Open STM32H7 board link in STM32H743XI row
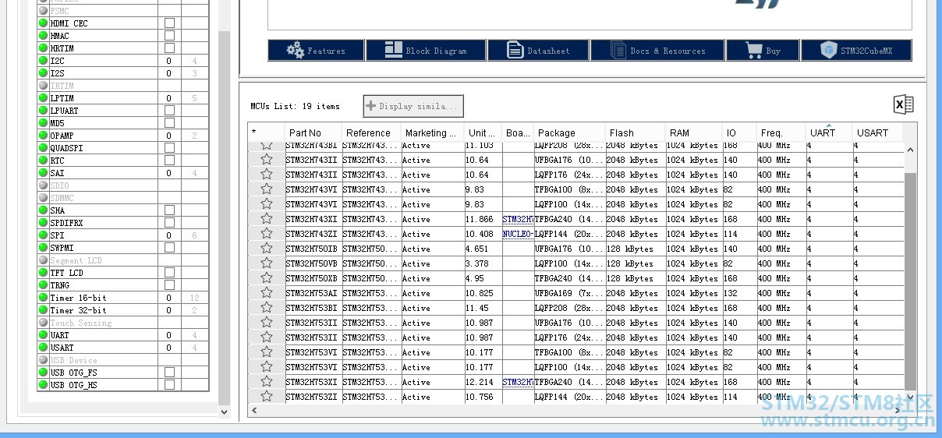Image resolution: width=942 pixels, height=438 pixels. tap(518, 219)
